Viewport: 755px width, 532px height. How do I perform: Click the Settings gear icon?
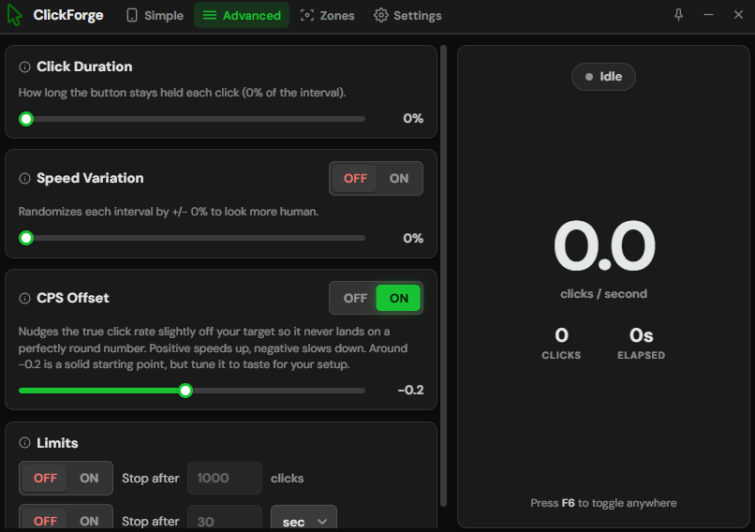(x=381, y=15)
